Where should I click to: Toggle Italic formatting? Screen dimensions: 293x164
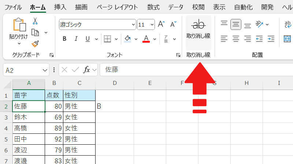76,39
